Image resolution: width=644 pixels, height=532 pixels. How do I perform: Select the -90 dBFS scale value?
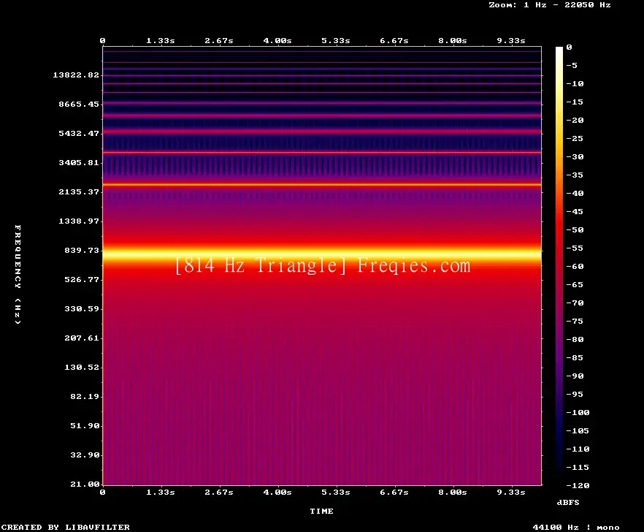point(575,376)
